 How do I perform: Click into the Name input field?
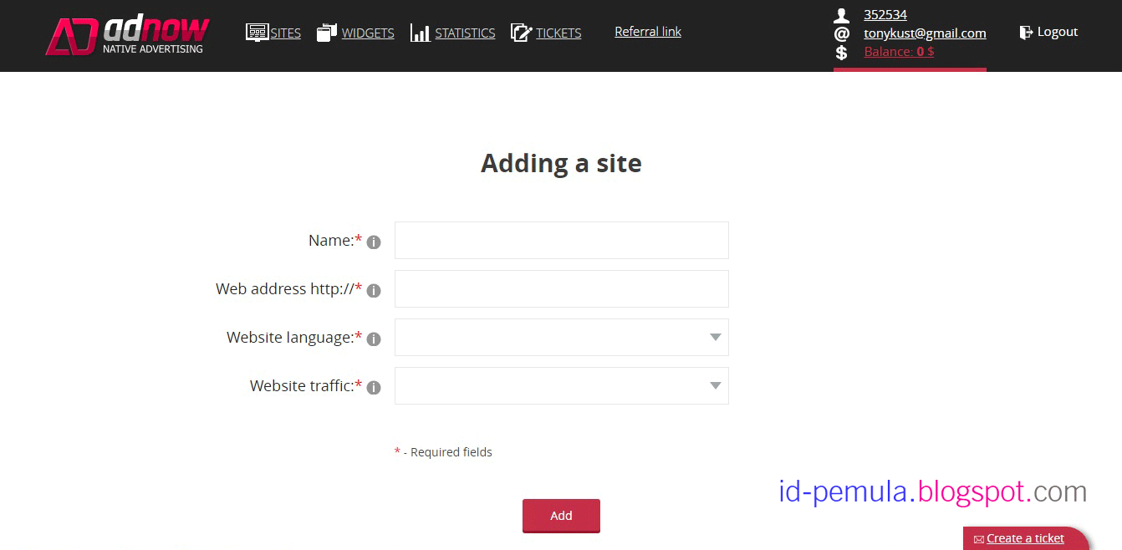coord(561,241)
